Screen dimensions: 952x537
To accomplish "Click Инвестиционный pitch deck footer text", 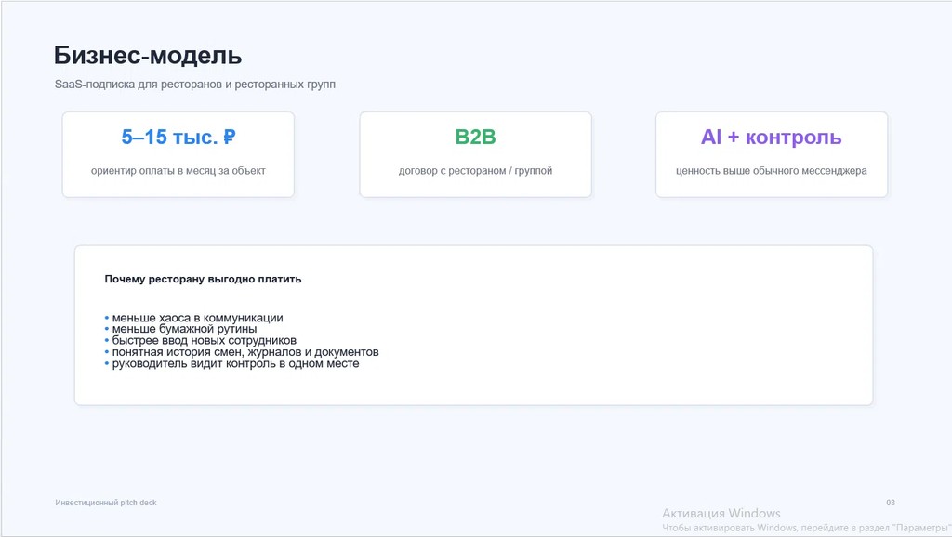I will pyautogui.click(x=106, y=503).
